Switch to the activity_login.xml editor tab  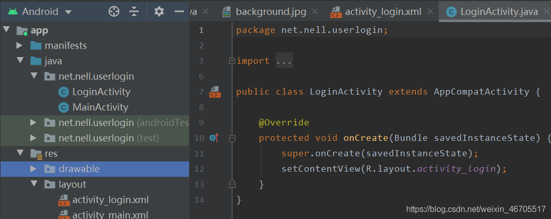point(383,12)
